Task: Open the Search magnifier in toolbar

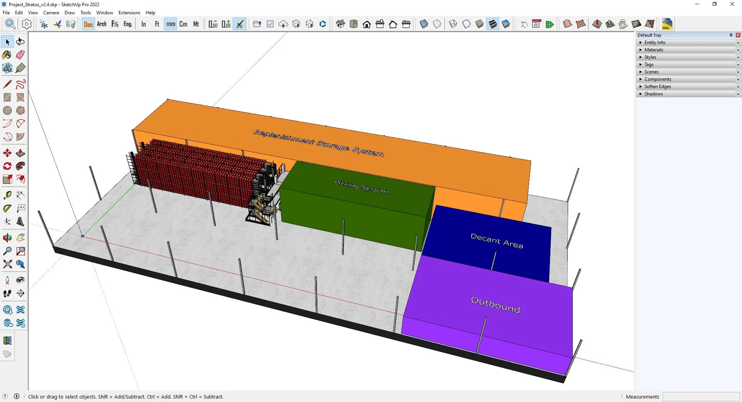Action: point(10,24)
